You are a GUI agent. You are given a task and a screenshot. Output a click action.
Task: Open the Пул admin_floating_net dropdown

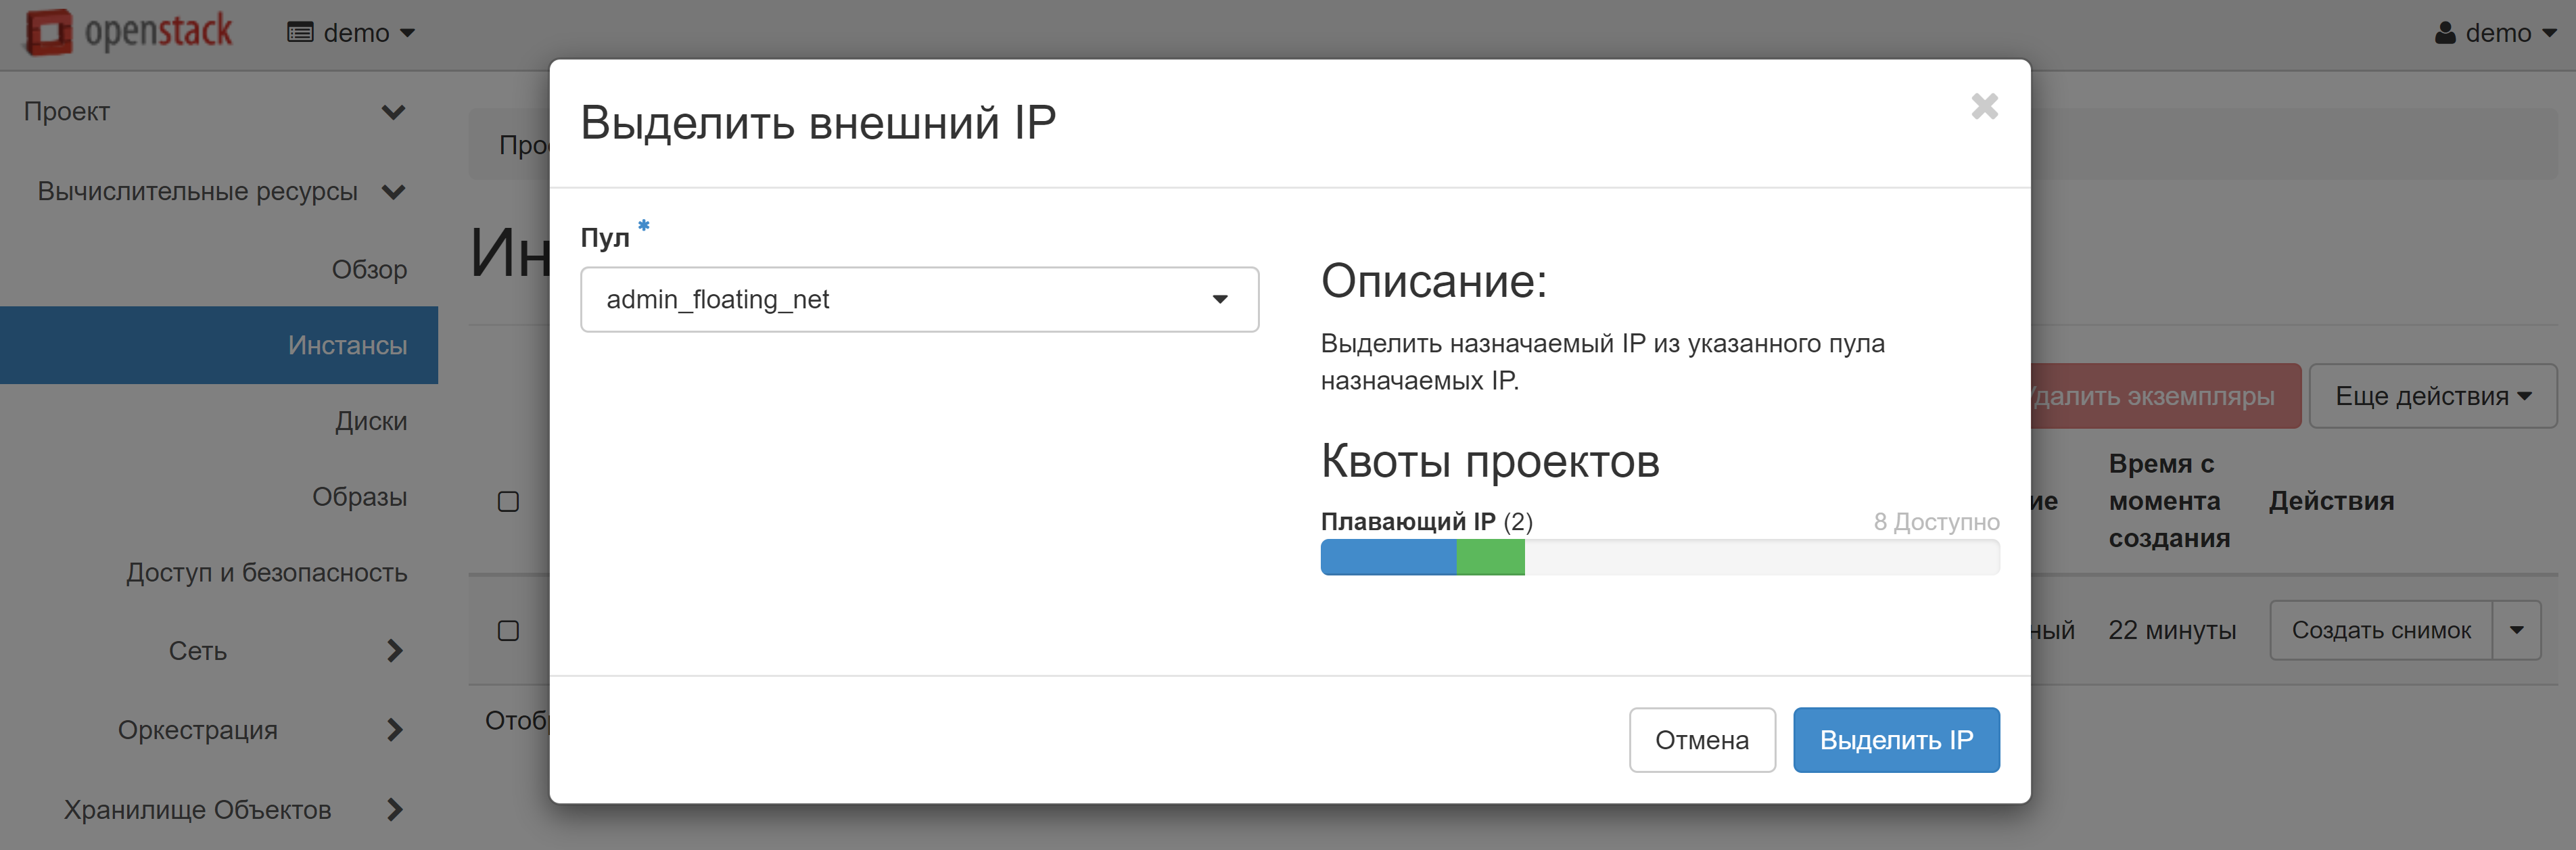(919, 299)
